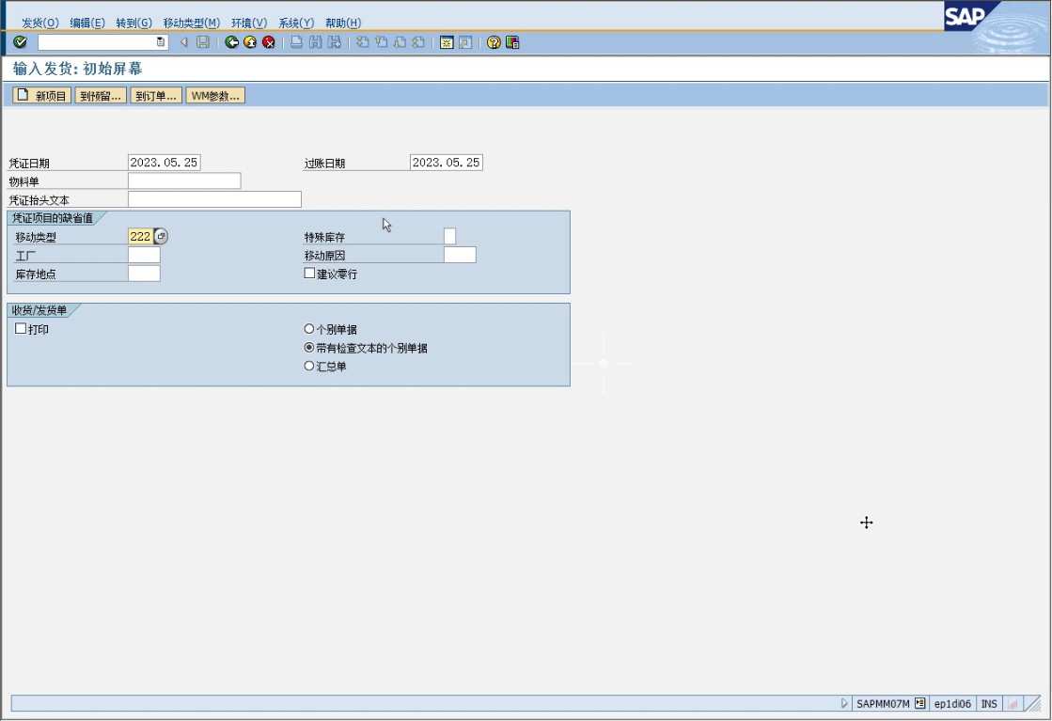Open the command field history dropdown
Screen dimensions: 1052x721
click(161, 42)
